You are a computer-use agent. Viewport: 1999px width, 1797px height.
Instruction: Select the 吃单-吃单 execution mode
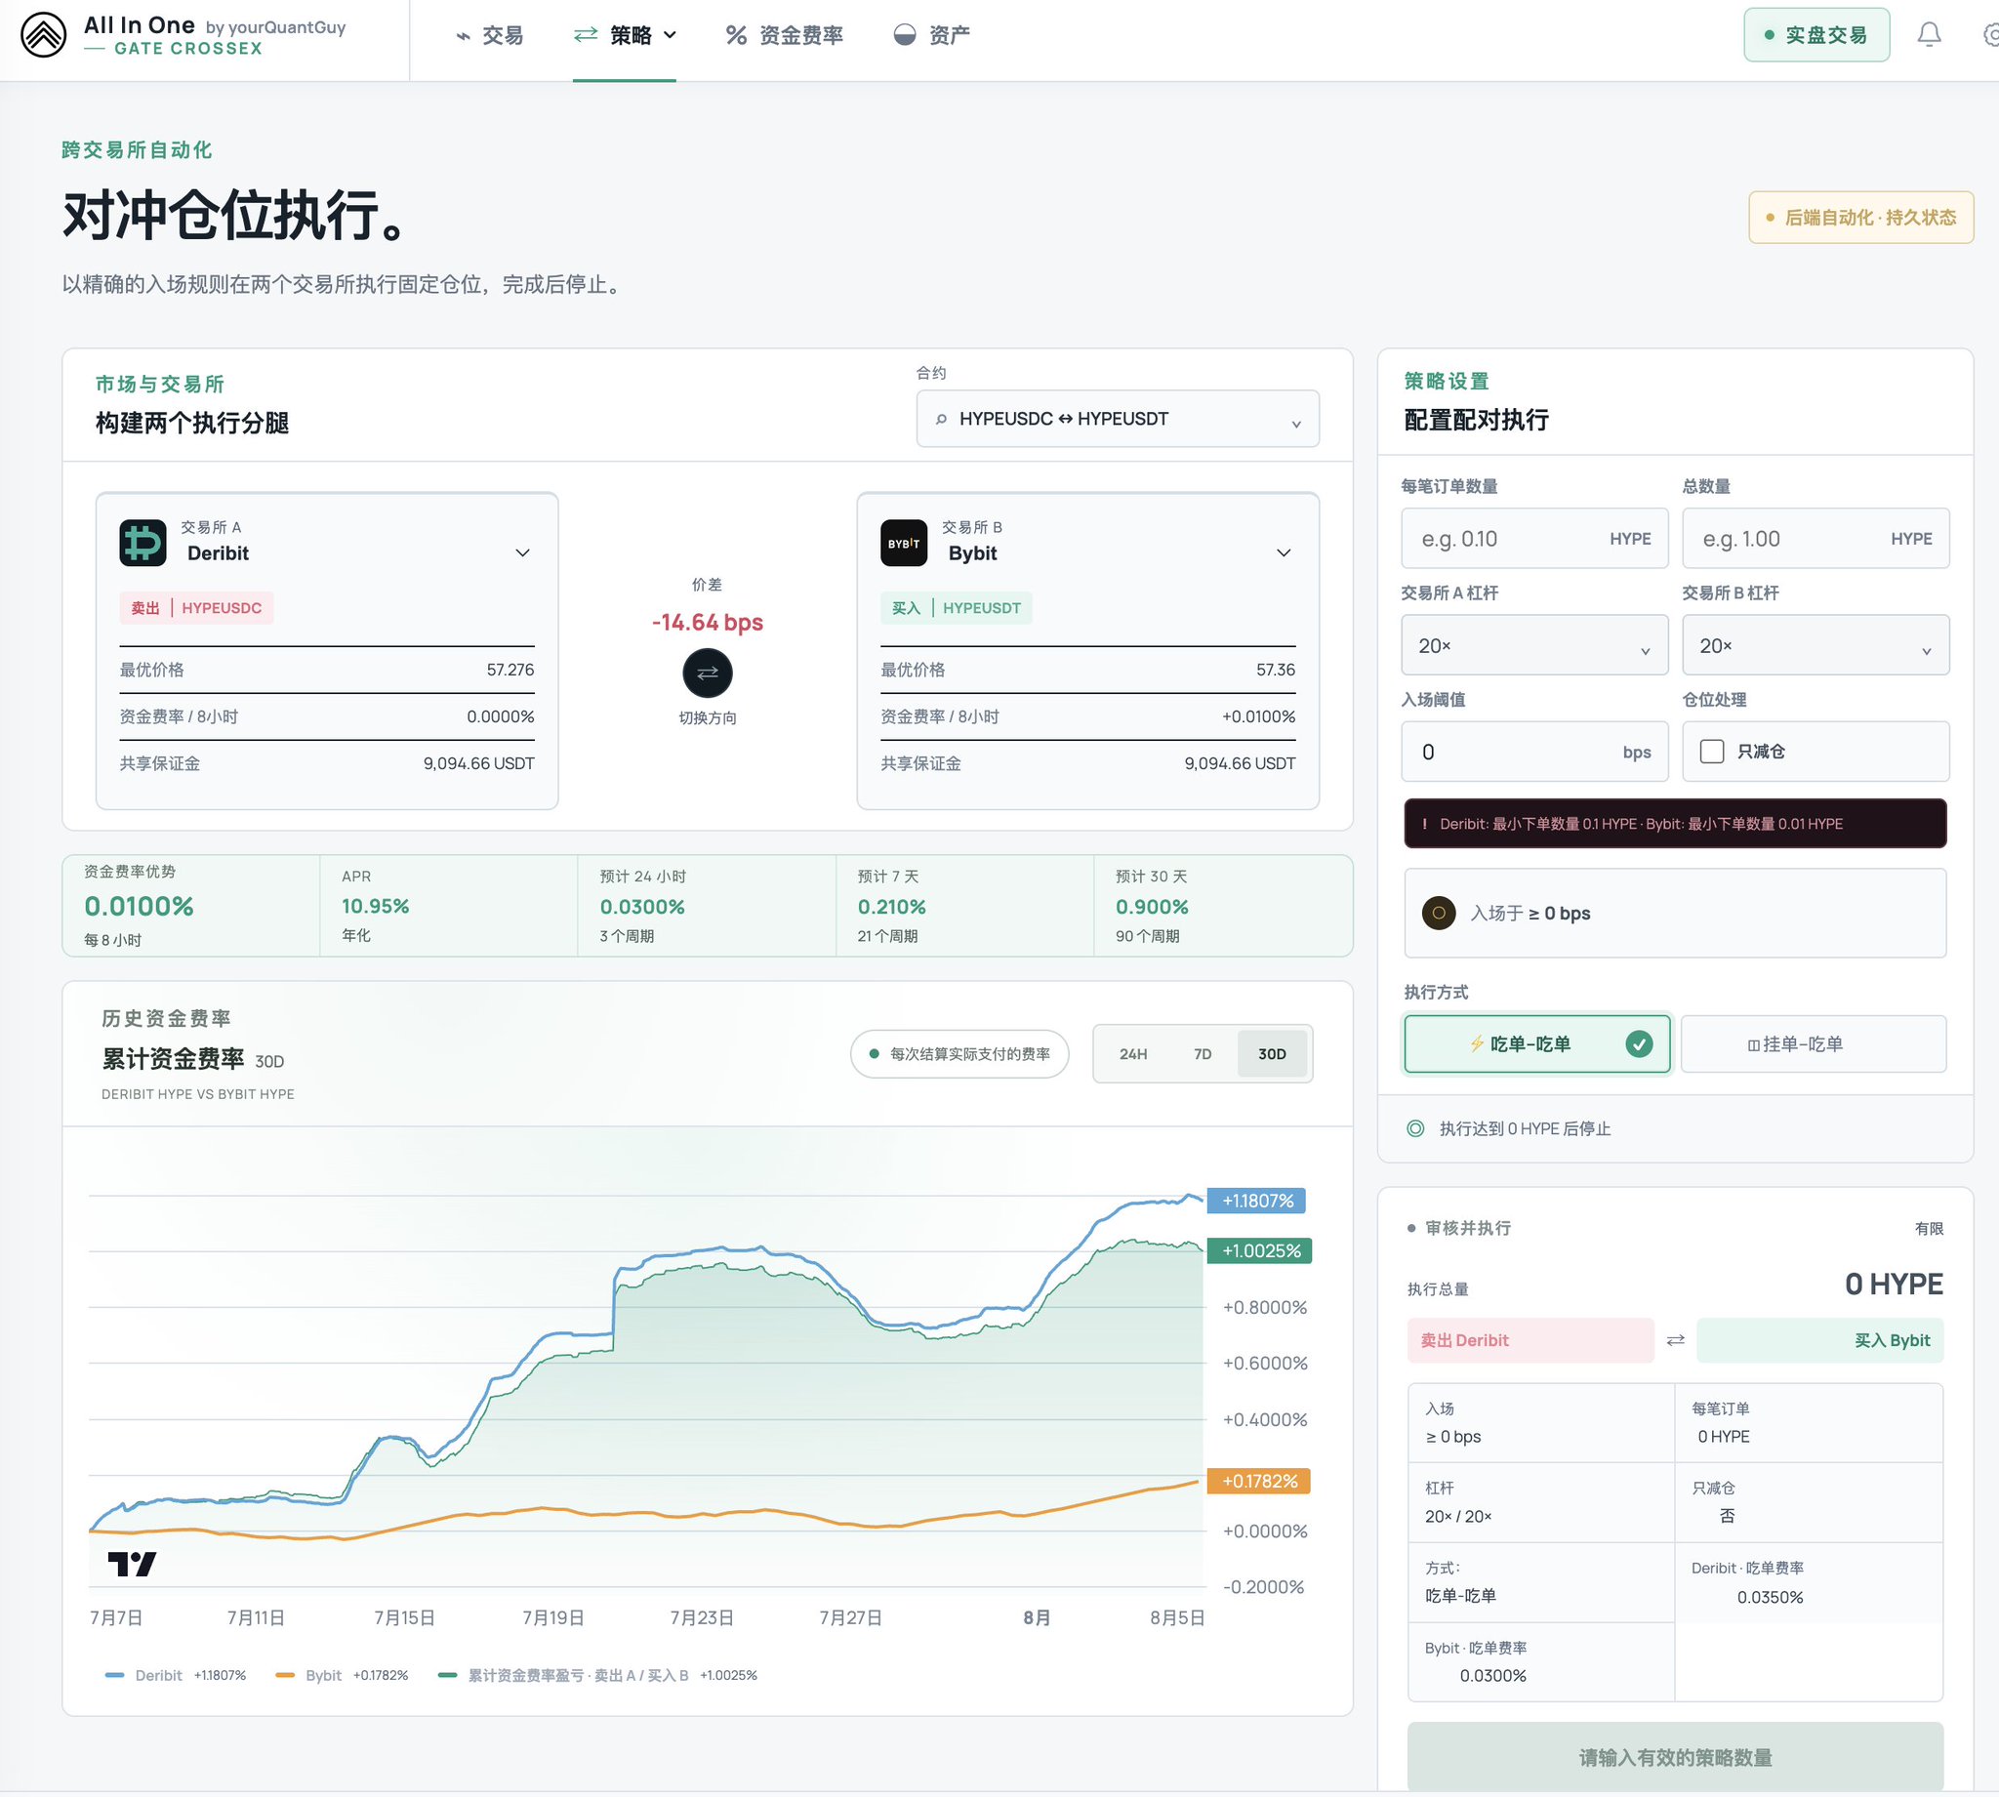(1537, 1043)
